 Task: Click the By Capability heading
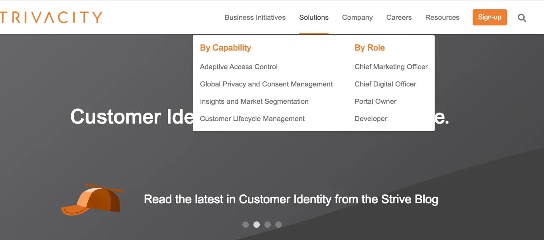pos(225,48)
